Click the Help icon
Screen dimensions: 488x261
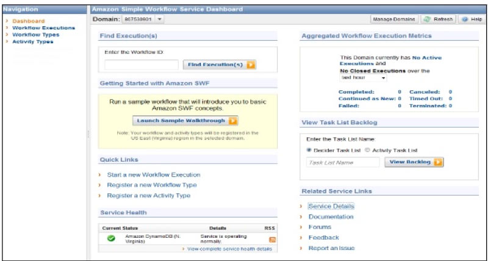click(465, 20)
